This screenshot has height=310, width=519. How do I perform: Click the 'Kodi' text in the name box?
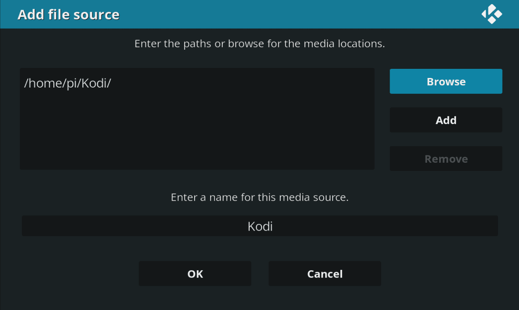(x=260, y=226)
